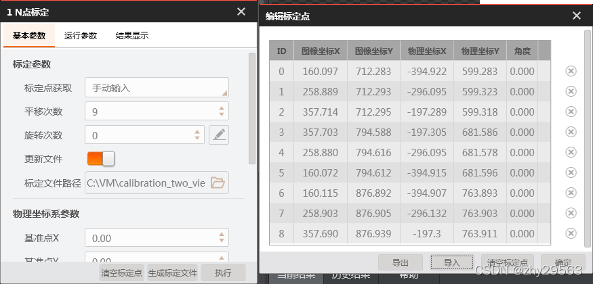Delete calibration point row ID 2
This screenshot has width=593, height=284.
coord(571,112)
